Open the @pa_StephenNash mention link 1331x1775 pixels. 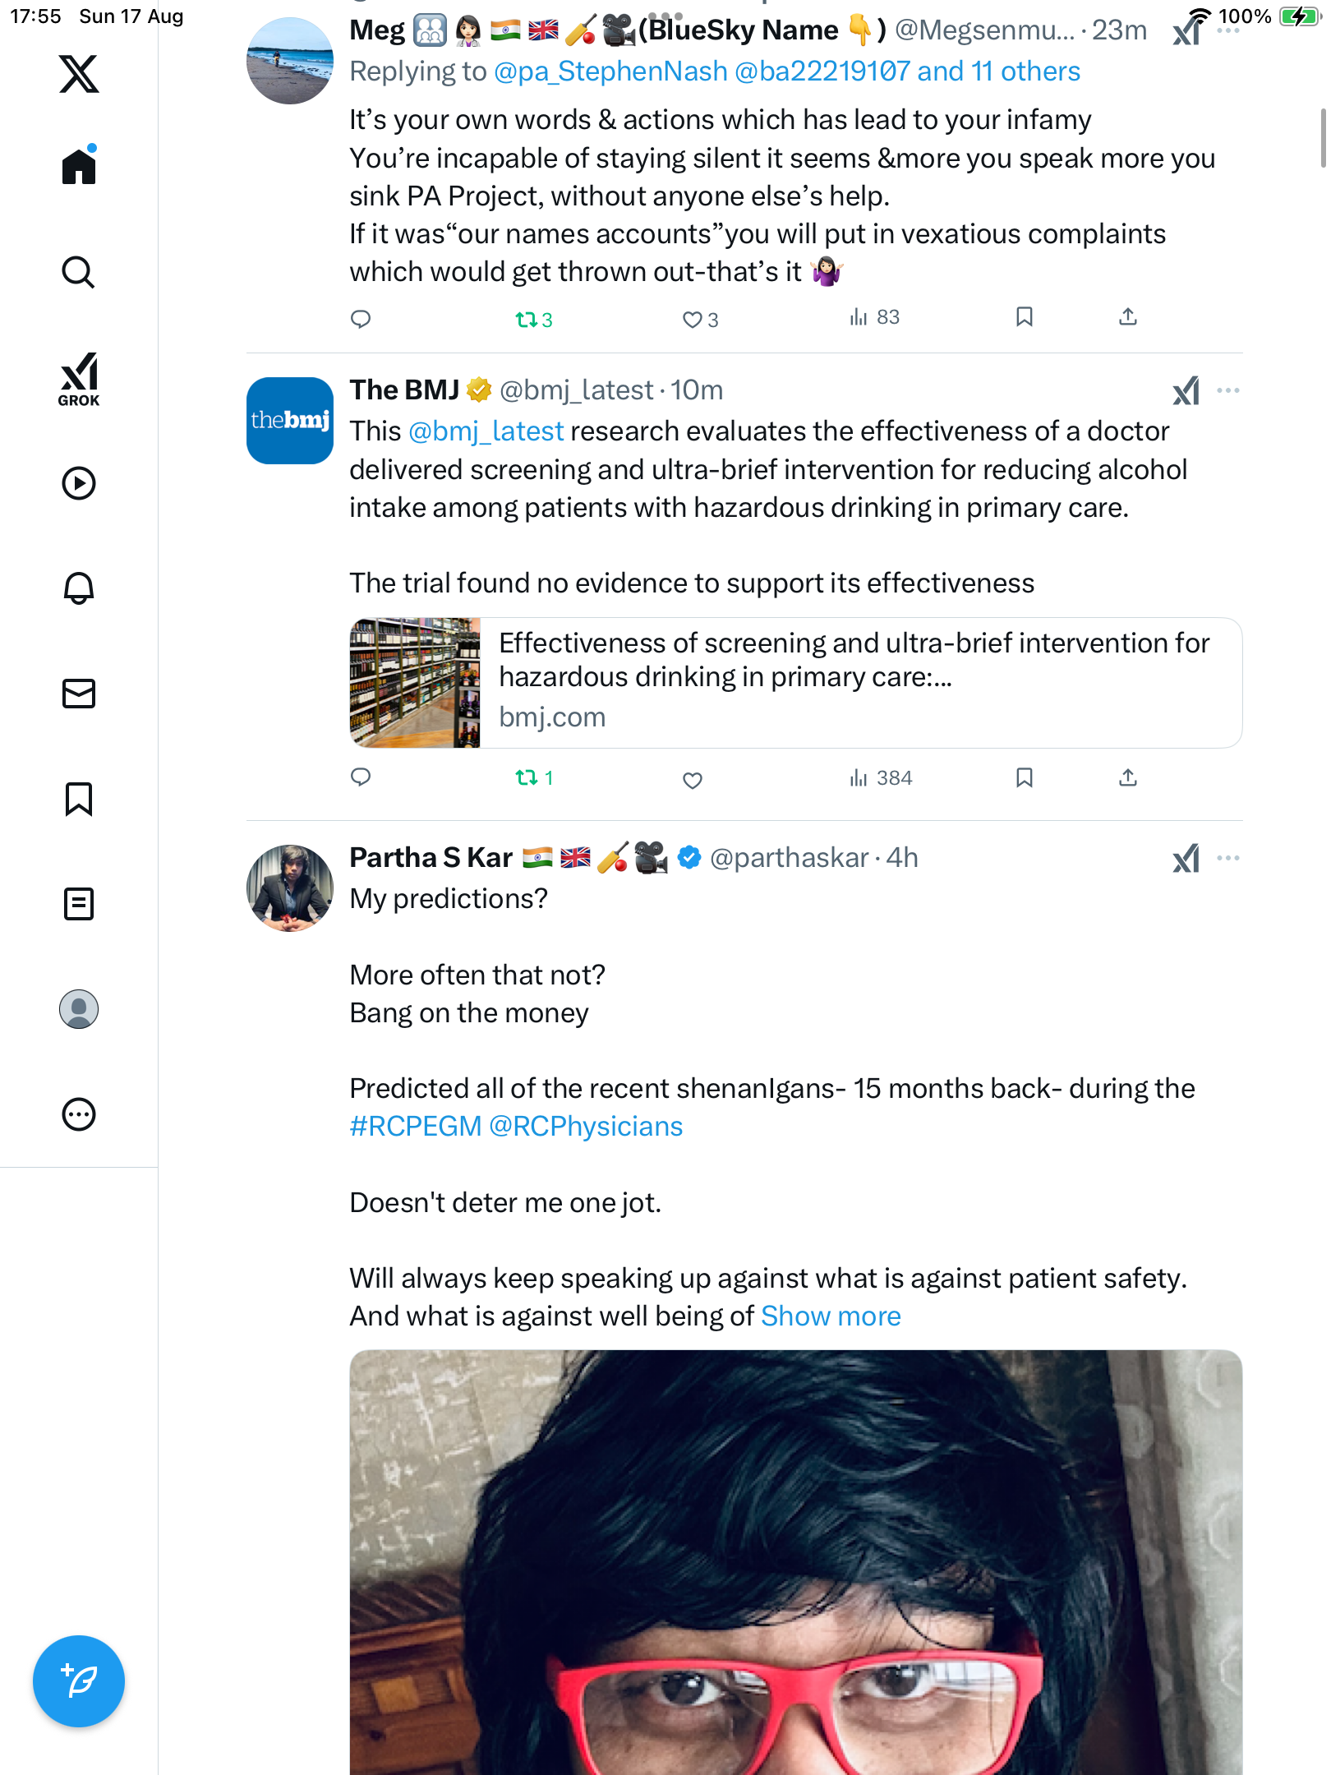coord(610,72)
